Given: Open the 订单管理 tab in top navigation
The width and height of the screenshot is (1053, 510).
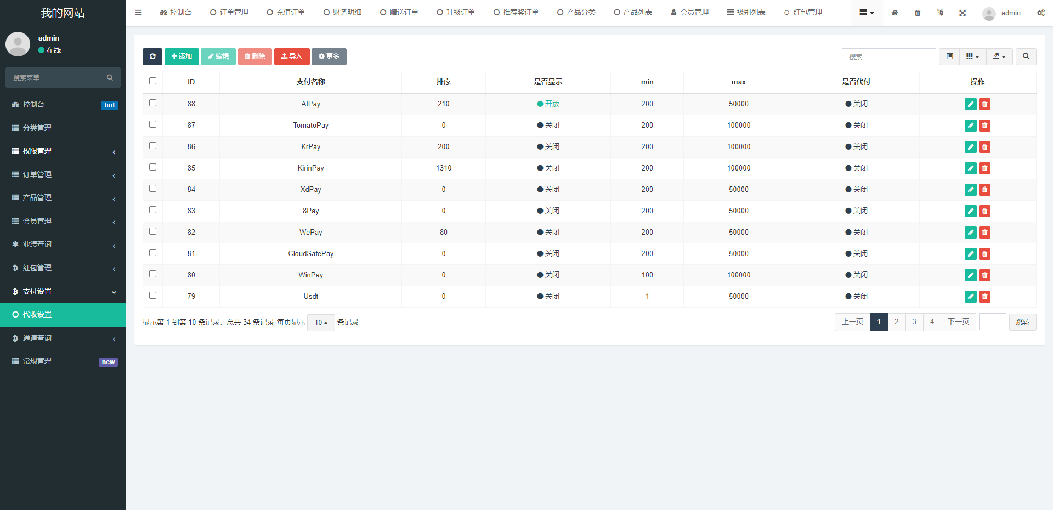Looking at the screenshot, I should pos(229,13).
